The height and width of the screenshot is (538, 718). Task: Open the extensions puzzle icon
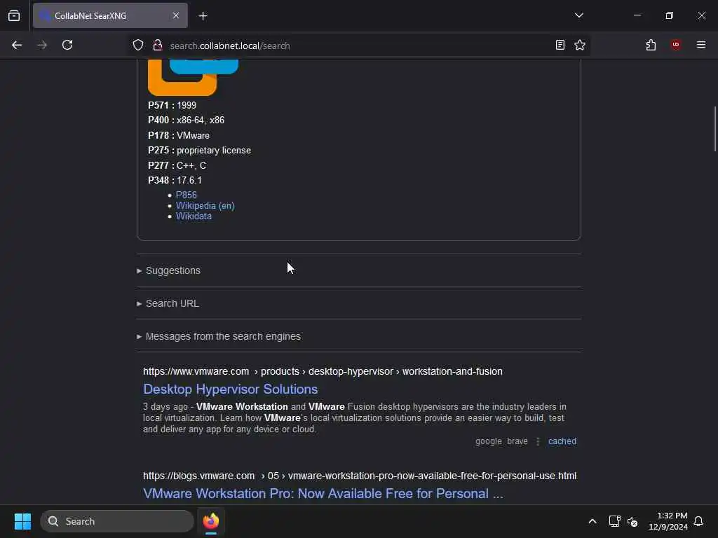pos(651,45)
